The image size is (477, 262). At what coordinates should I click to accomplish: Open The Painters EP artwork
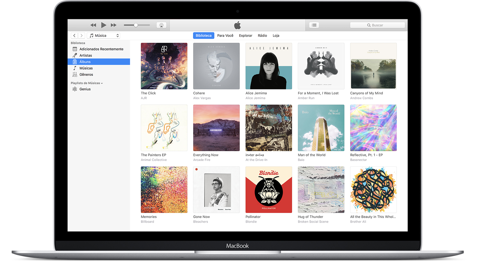pyautogui.click(x=164, y=128)
